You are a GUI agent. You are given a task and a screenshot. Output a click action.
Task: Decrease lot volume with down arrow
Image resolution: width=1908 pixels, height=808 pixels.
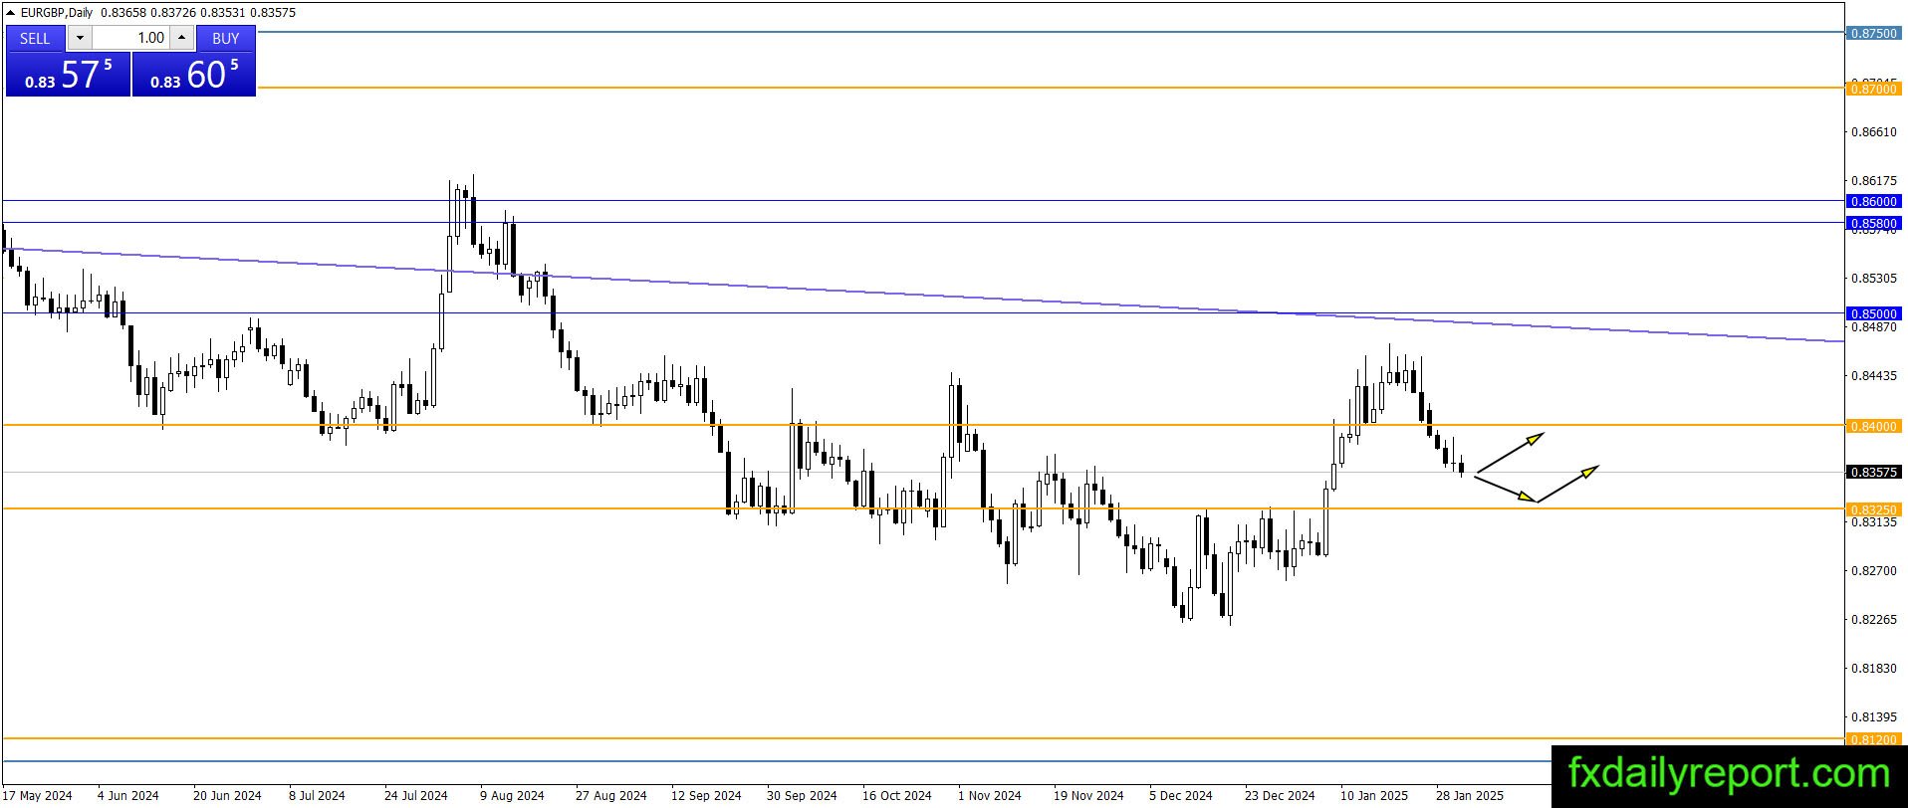pos(81,38)
